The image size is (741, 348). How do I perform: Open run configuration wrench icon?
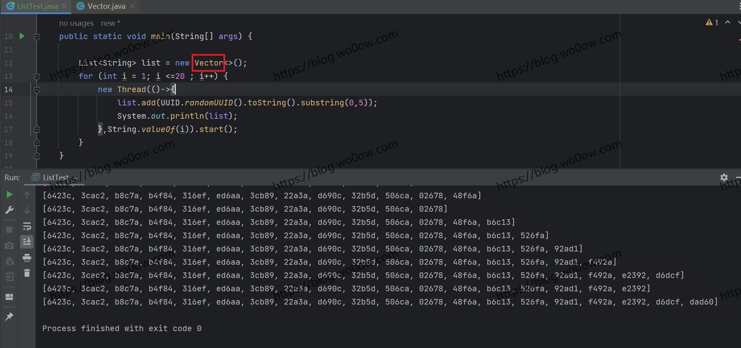pos(9,210)
